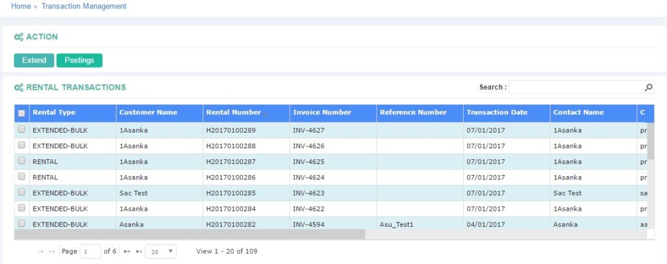Sort by Customer Name column header

[x=148, y=112]
